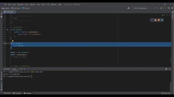Screen dimensions: 174x97
Task: Open the Edit menu
Action: click(x=10, y=5)
